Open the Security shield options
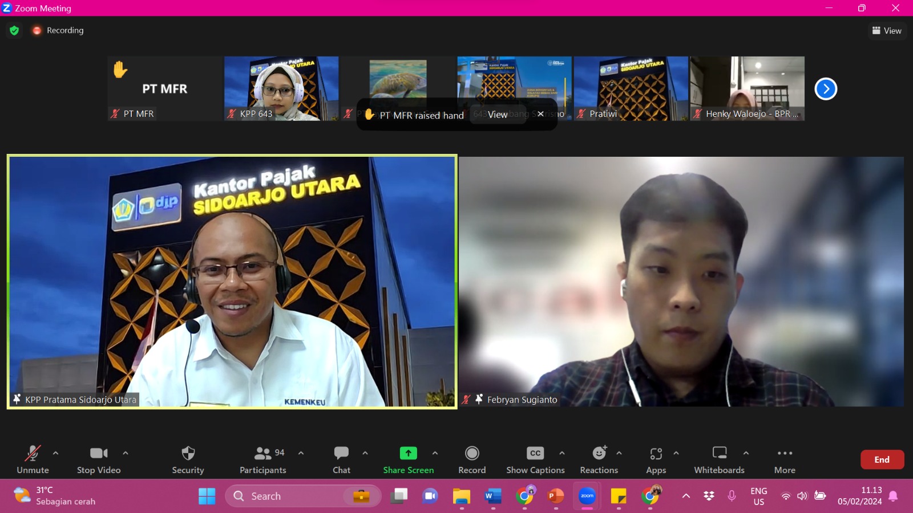This screenshot has height=513, width=913. [188, 459]
